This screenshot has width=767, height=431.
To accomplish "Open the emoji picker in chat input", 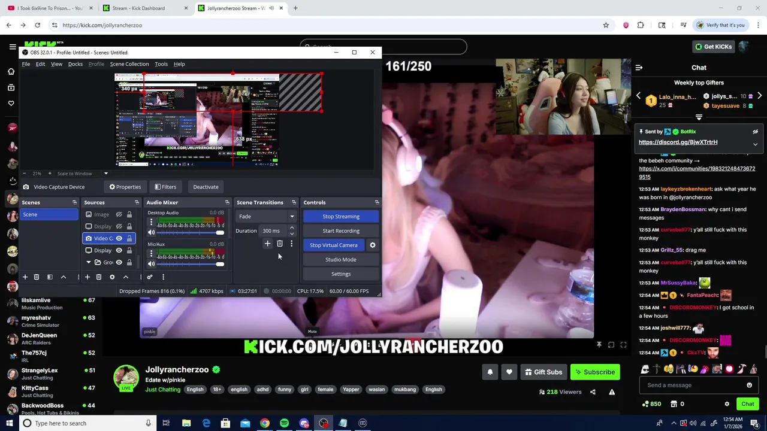I will coord(749,385).
